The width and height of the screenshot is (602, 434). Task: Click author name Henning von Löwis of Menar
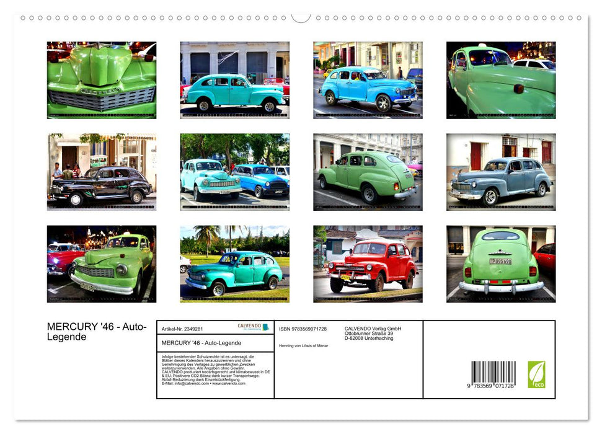303,346
